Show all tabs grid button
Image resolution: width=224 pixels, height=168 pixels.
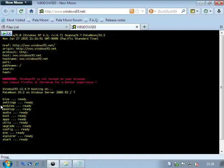pos(221,27)
